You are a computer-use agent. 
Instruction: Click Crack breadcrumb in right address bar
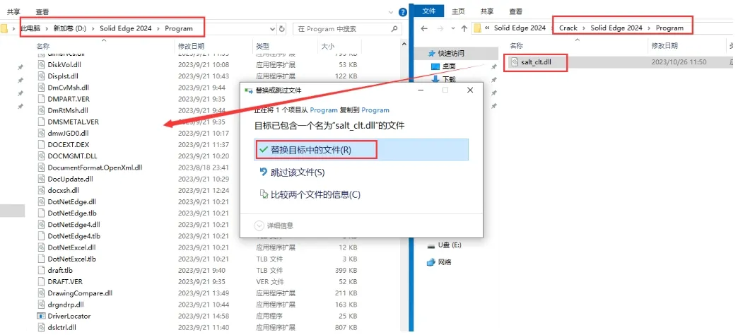568,28
